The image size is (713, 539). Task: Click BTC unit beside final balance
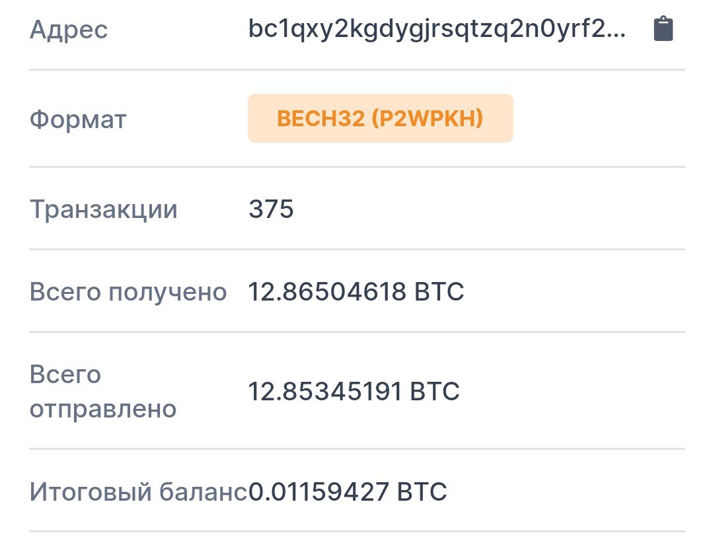pos(422,491)
